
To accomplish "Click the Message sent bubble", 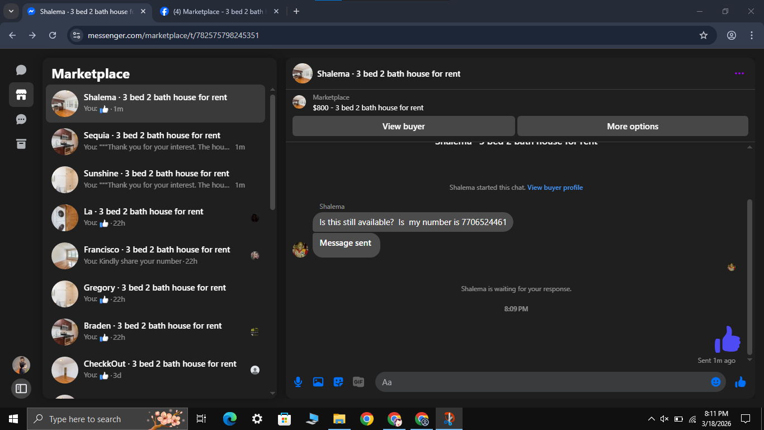I will (346, 245).
